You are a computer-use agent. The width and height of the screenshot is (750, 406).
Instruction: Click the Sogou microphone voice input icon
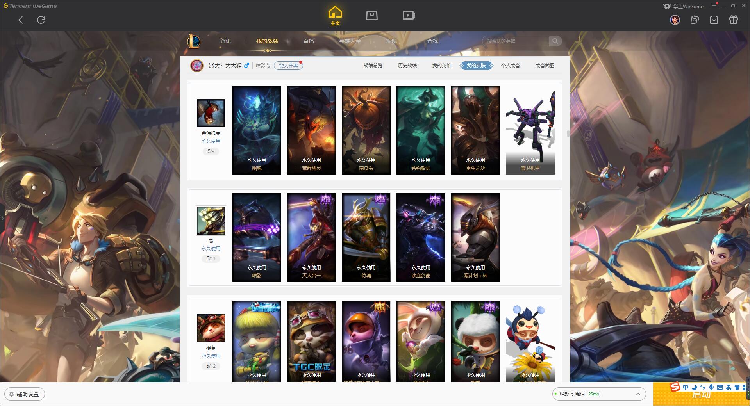[711, 387]
